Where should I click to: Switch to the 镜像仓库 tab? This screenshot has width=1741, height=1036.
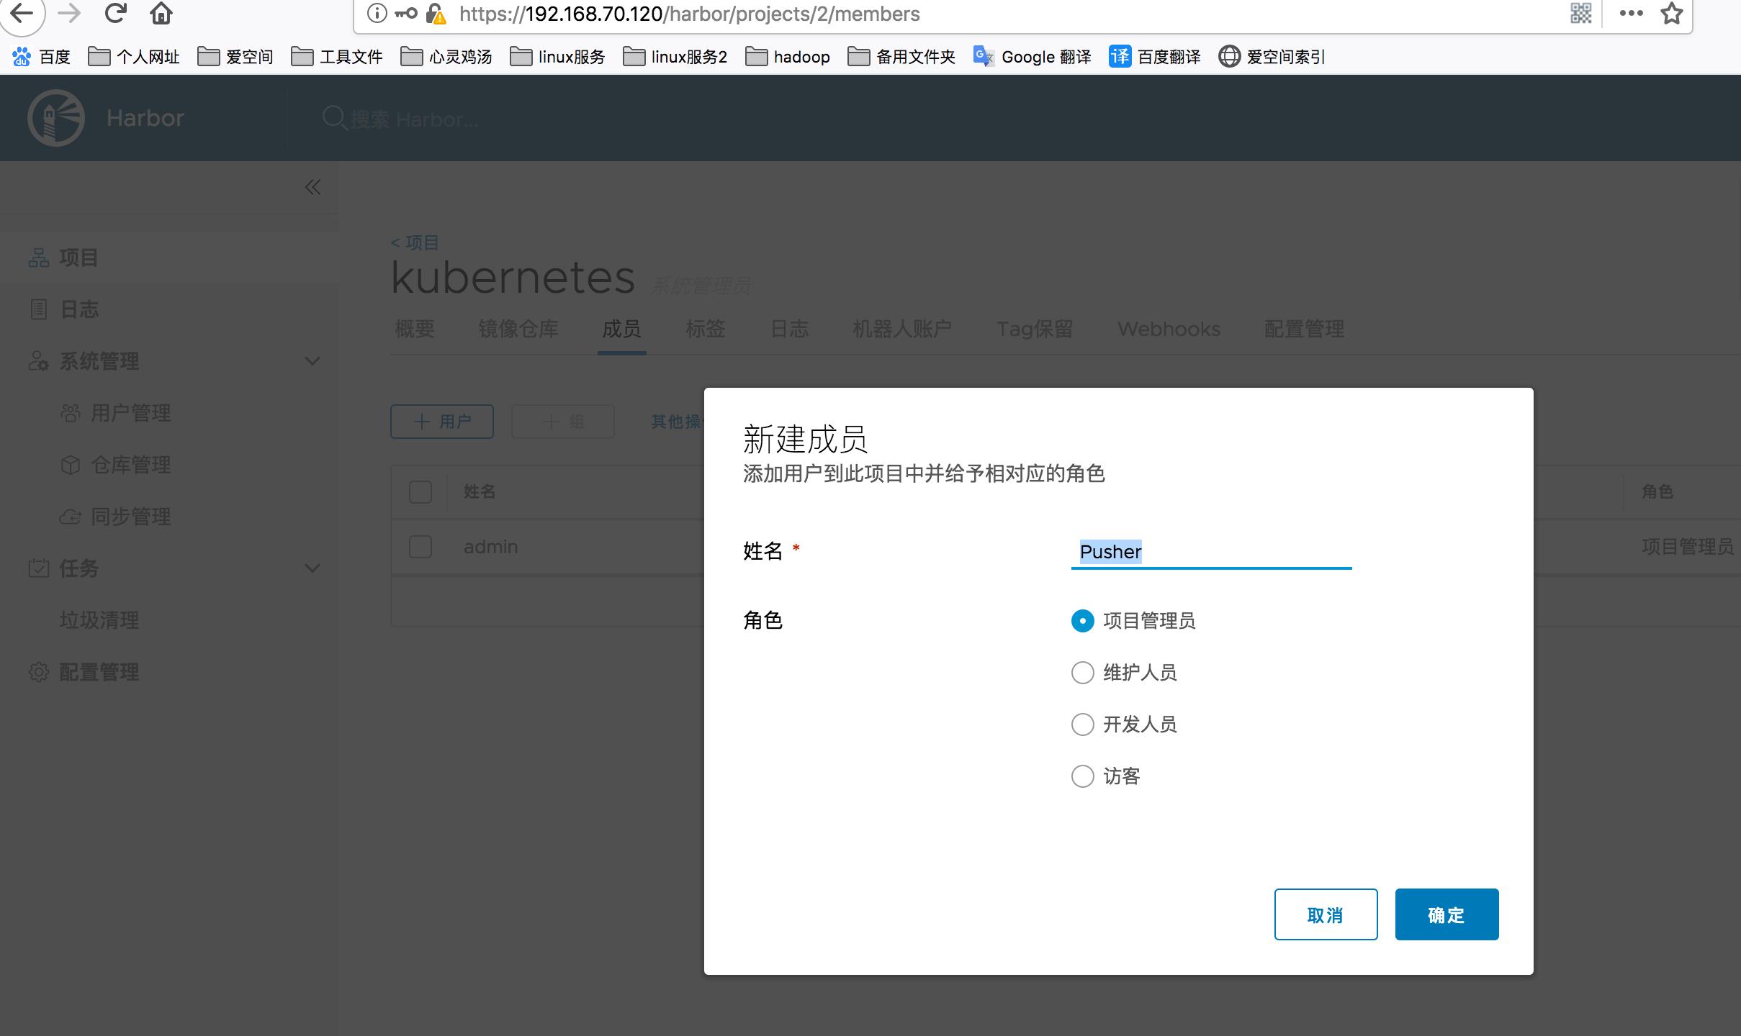(x=518, y=330)
